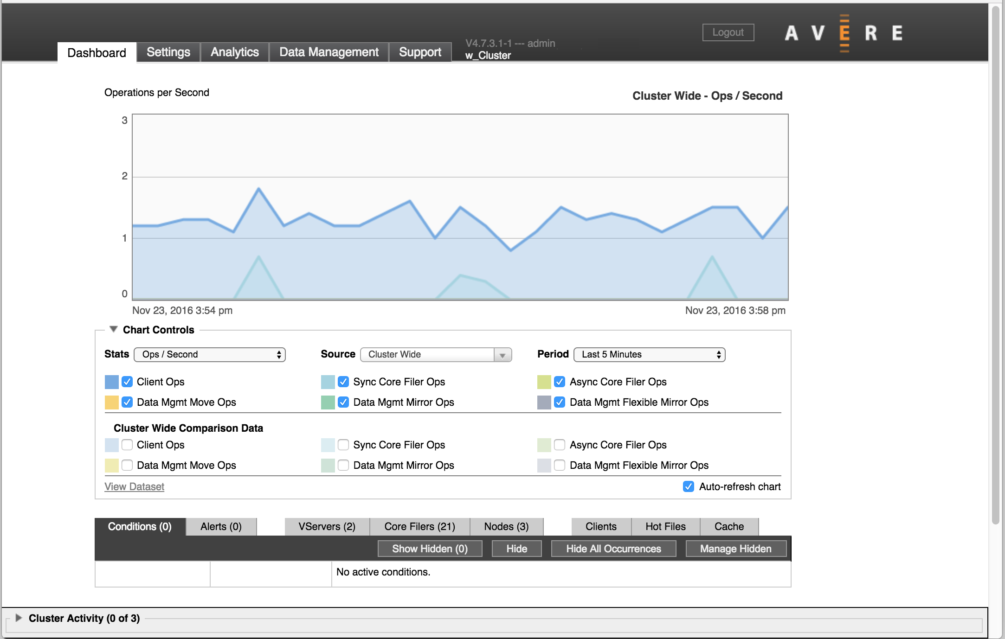The height and width of the screenshot is (639, 1005).
Task: Open the Analytics tab
Action: click(x=235, y=52)
